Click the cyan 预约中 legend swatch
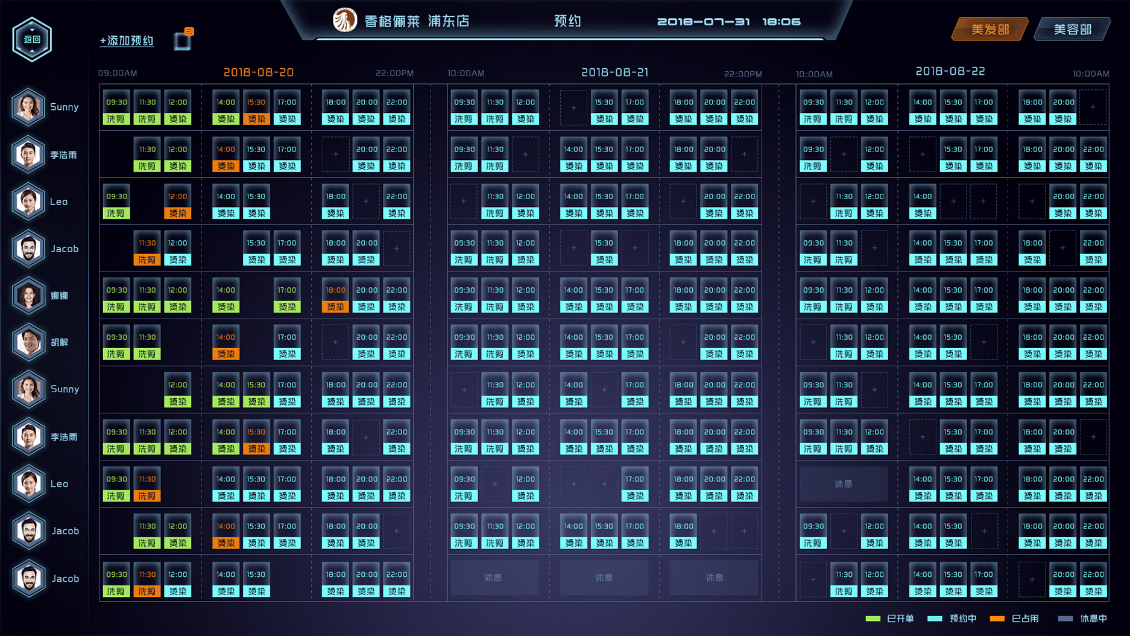 pyautogui.click(x=935, y=619)
